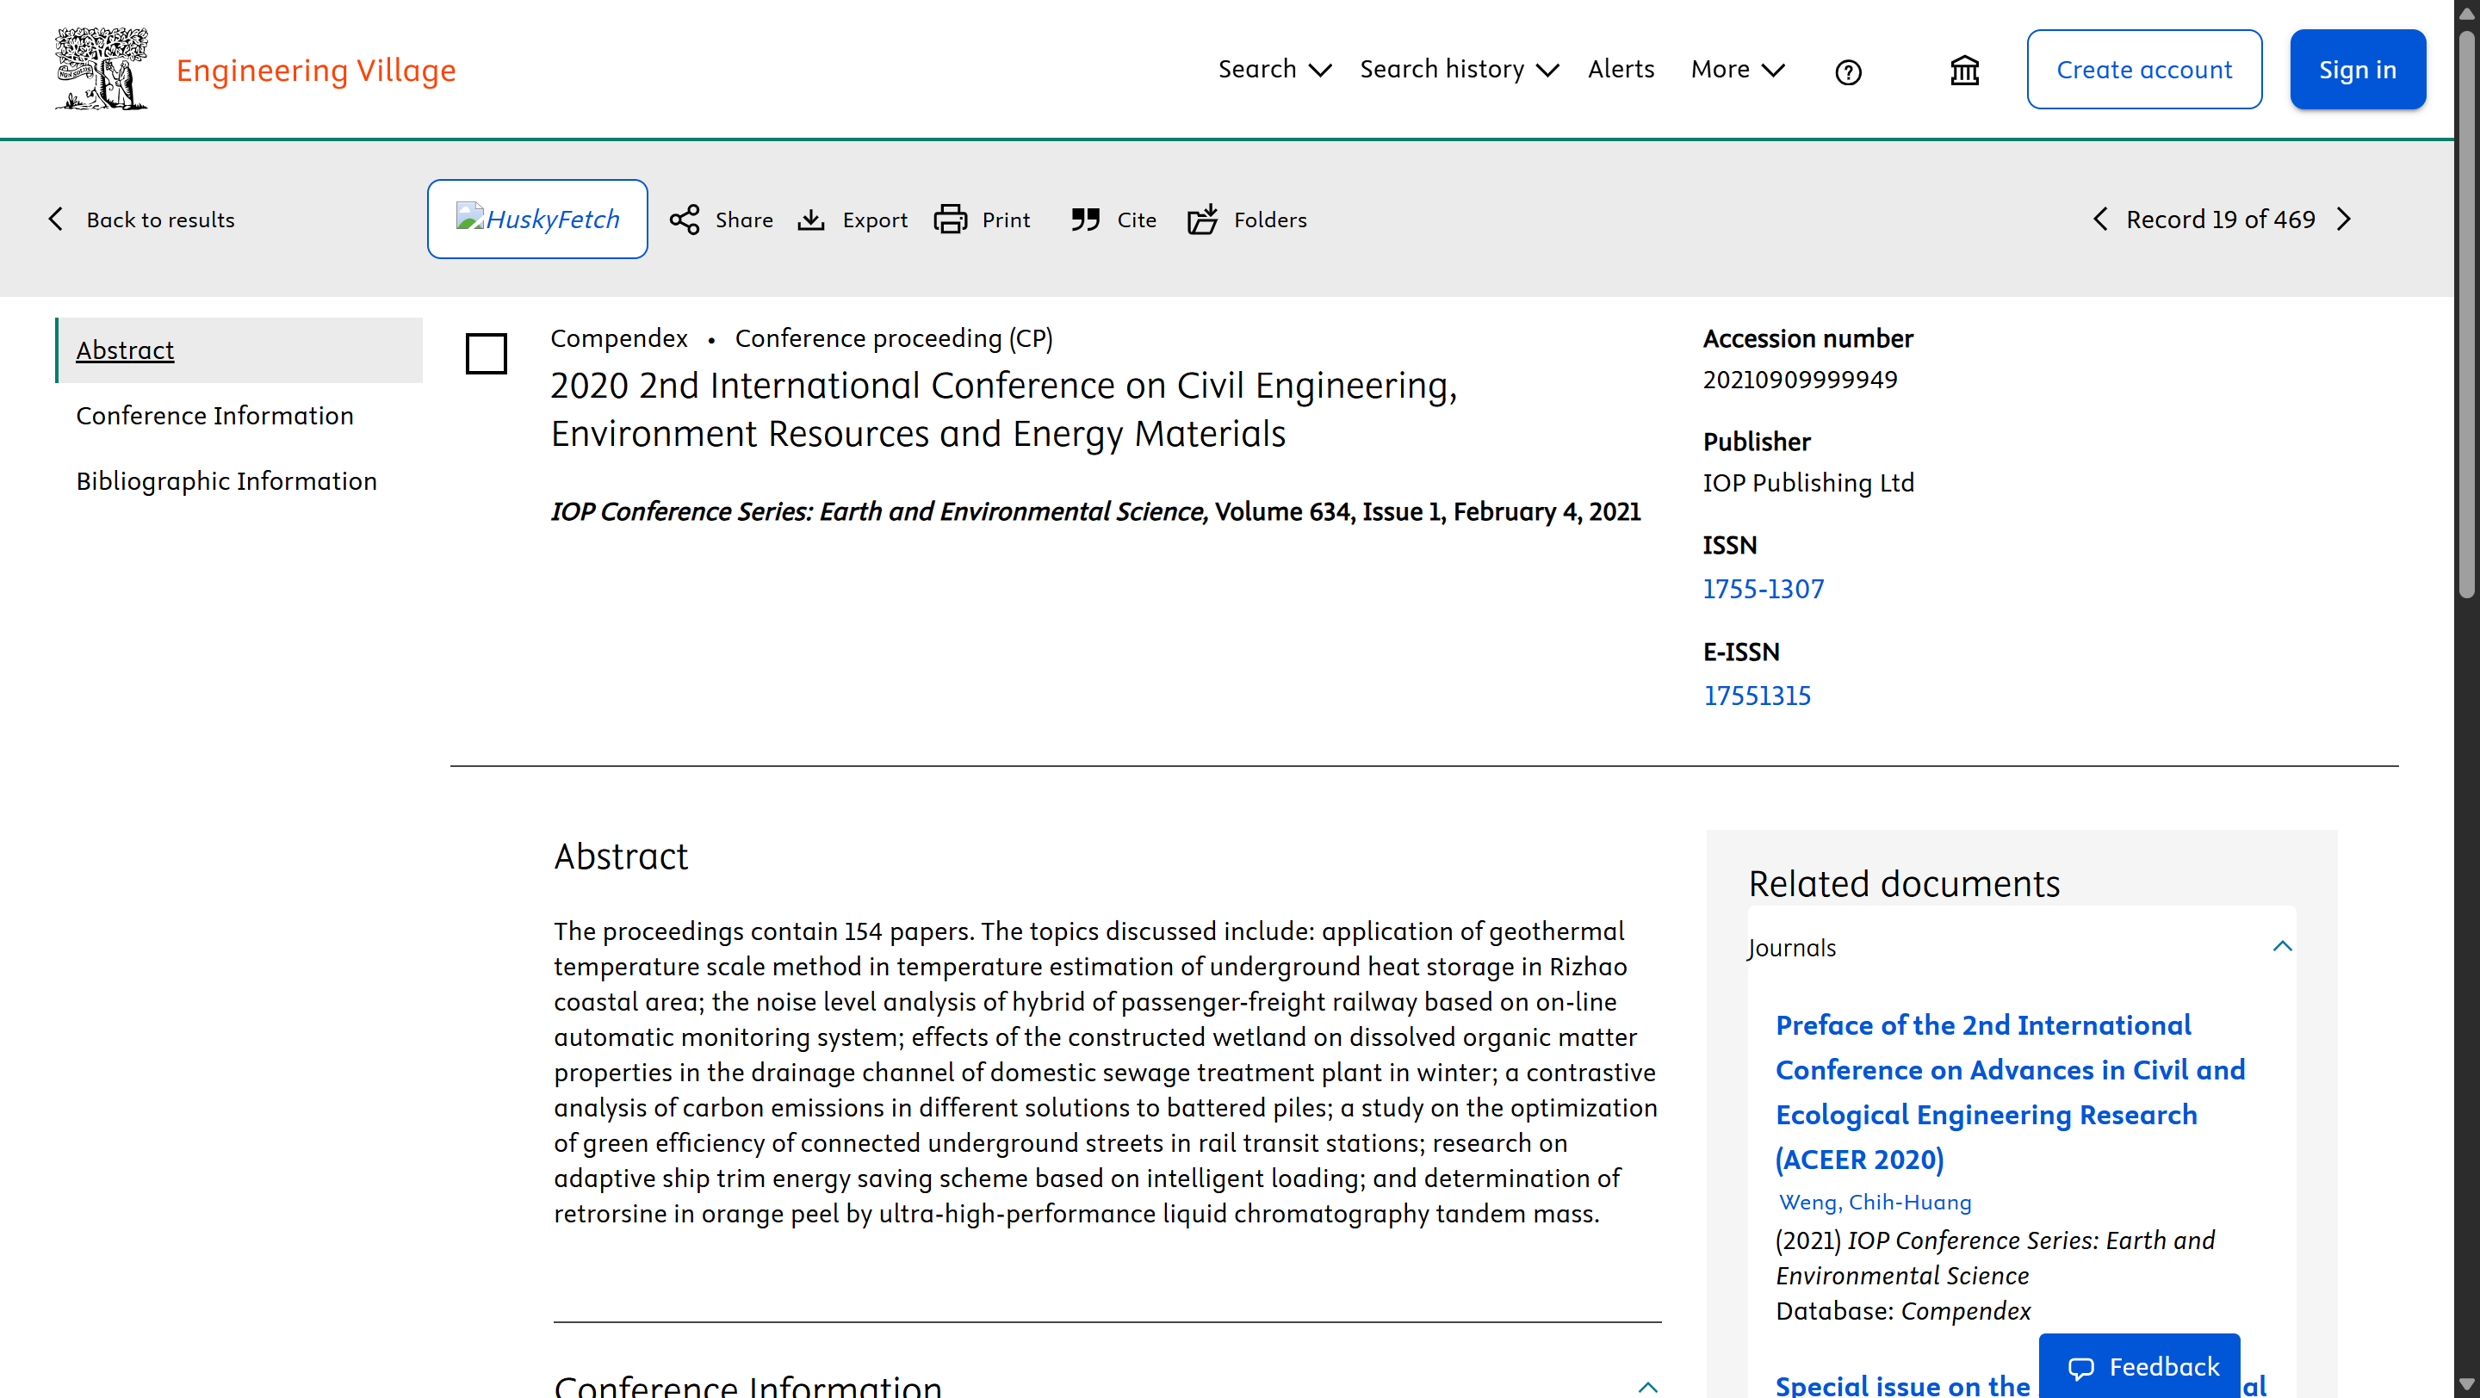Expand the Search history dropdown
Image resolution: width=2480 pixels, height=1398 pixels.
click(x=1459, y=69)
